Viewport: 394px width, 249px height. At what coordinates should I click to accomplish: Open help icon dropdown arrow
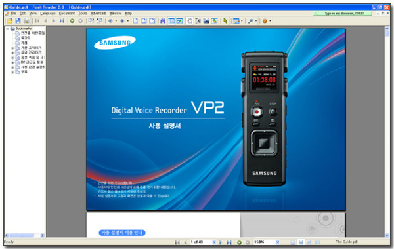271,21
